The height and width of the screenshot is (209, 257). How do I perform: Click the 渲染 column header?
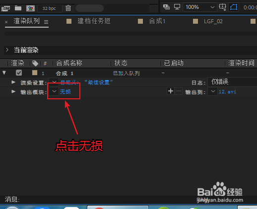click(x=17, y=63)
